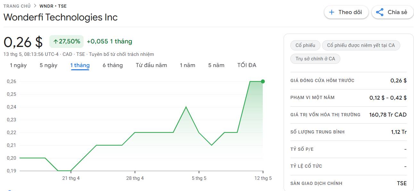This screenshot has height=191, width=414.
Task: Click the PHẠM VI MỘT NĂM label
Action: (312, 97)
